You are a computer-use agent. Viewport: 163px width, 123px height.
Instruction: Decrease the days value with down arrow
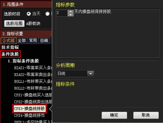(71, 15)
